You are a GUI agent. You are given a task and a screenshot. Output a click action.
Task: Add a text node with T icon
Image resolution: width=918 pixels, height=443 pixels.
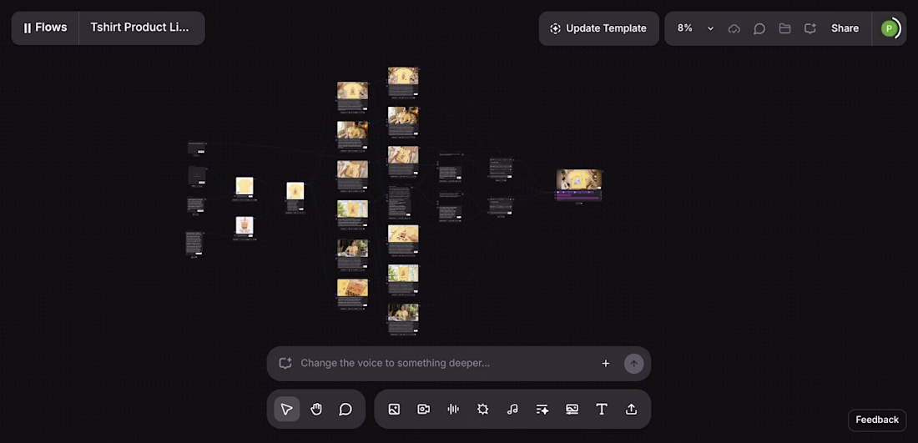(x=601, y=409)
